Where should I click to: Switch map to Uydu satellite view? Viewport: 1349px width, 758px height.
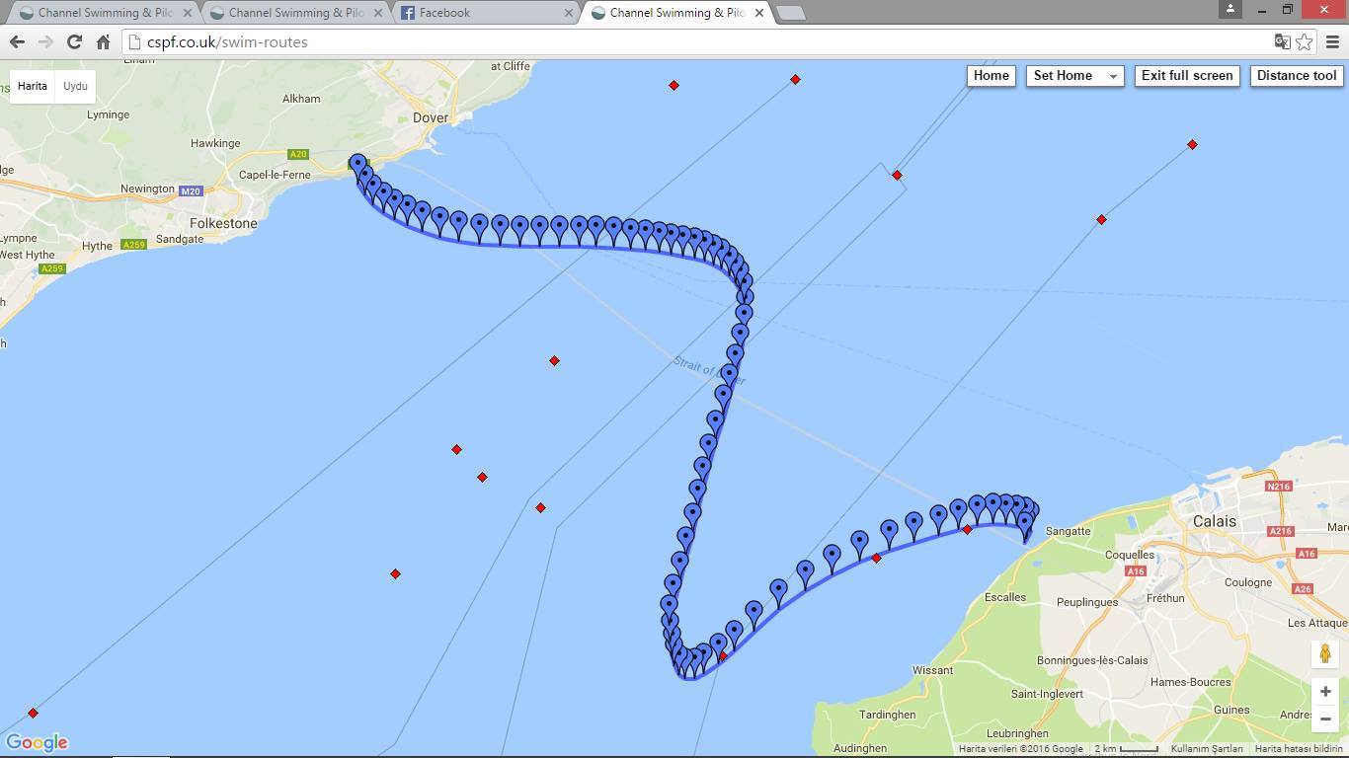point(75,86)
